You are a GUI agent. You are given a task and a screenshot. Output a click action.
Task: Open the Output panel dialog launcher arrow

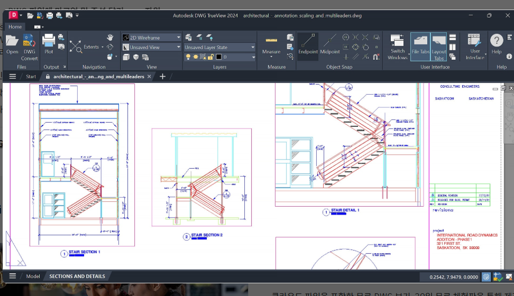tap(65, 67)
